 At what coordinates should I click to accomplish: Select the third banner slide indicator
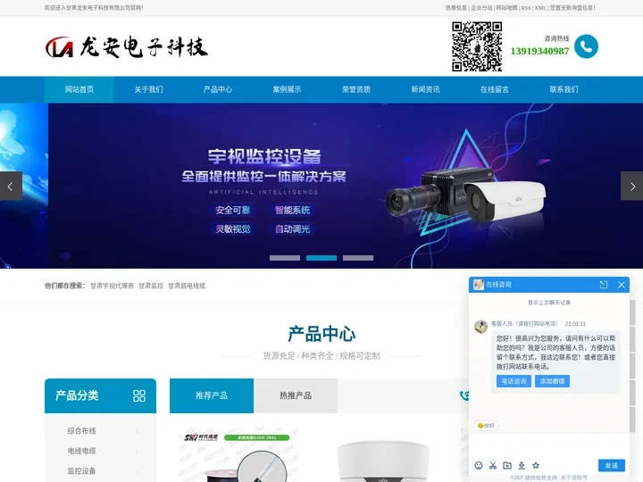[x=358, y=258]
